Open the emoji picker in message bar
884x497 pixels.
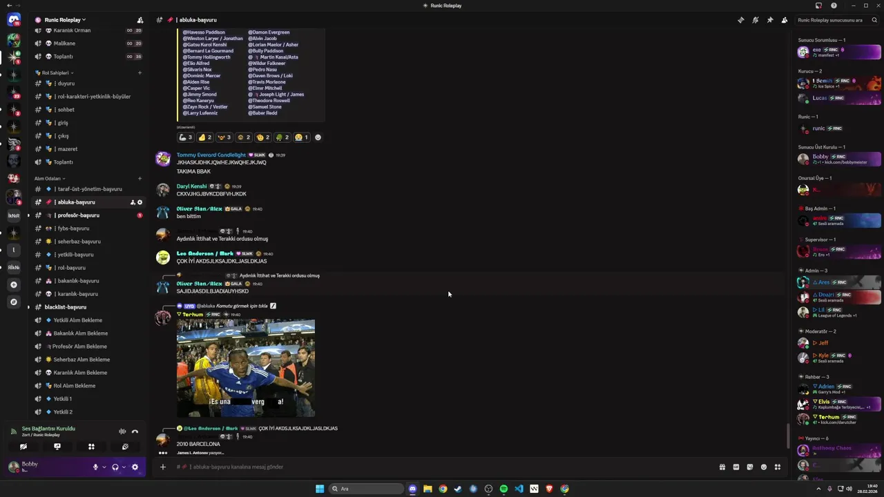[764, 467]
